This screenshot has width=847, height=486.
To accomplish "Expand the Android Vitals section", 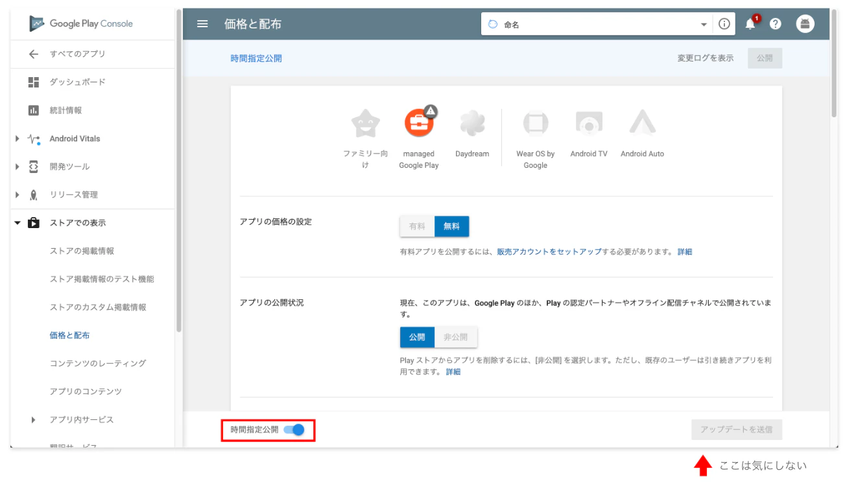I will pyautogui.click(x=18, y=139).
